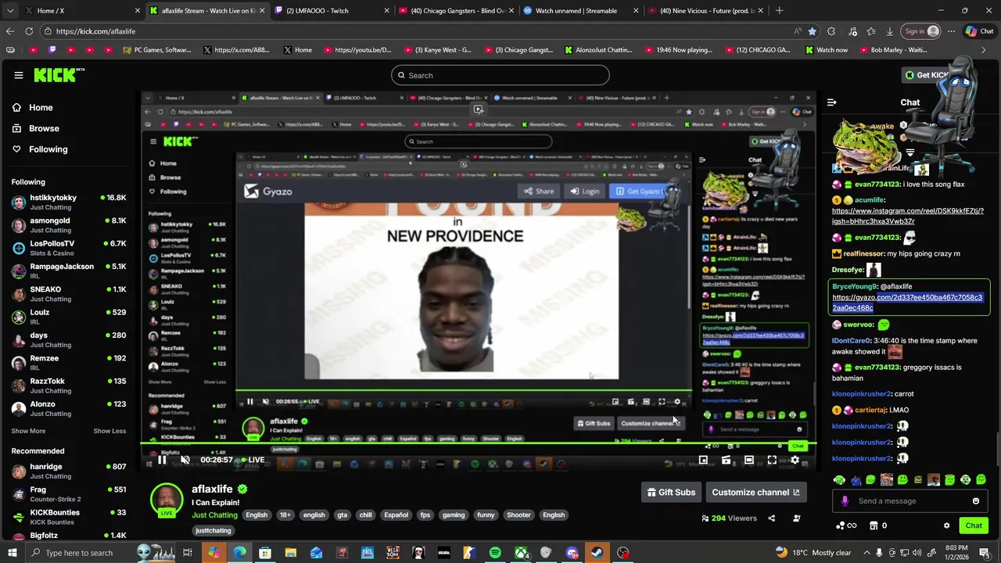This screenshot has width=1001, height=563.
Task: Switch to Chicago Gangsters browser tab
Action: pyautogui.click(x=455, y=11)
